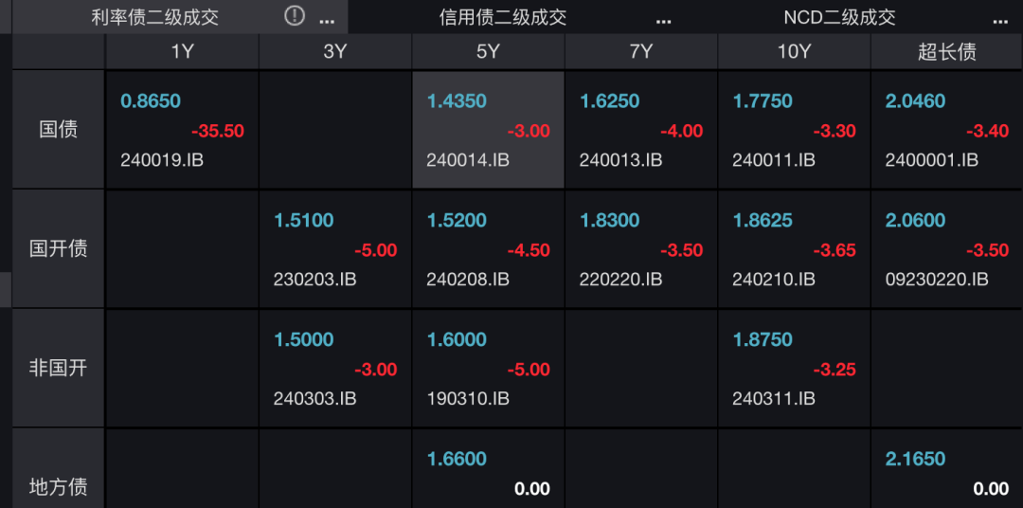Click the 09230220.IB 超长债 cell
The image size is (1023, 508).
click(946, 250)
